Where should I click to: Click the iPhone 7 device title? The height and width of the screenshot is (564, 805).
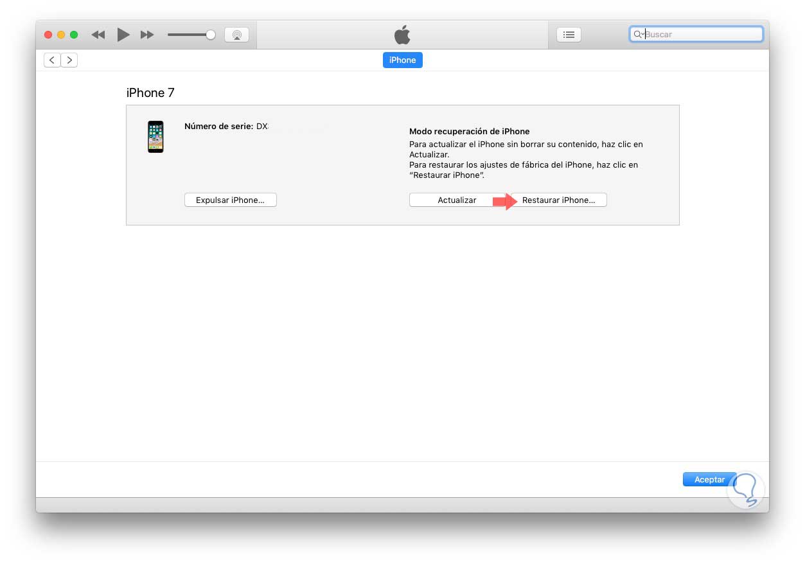150,93
